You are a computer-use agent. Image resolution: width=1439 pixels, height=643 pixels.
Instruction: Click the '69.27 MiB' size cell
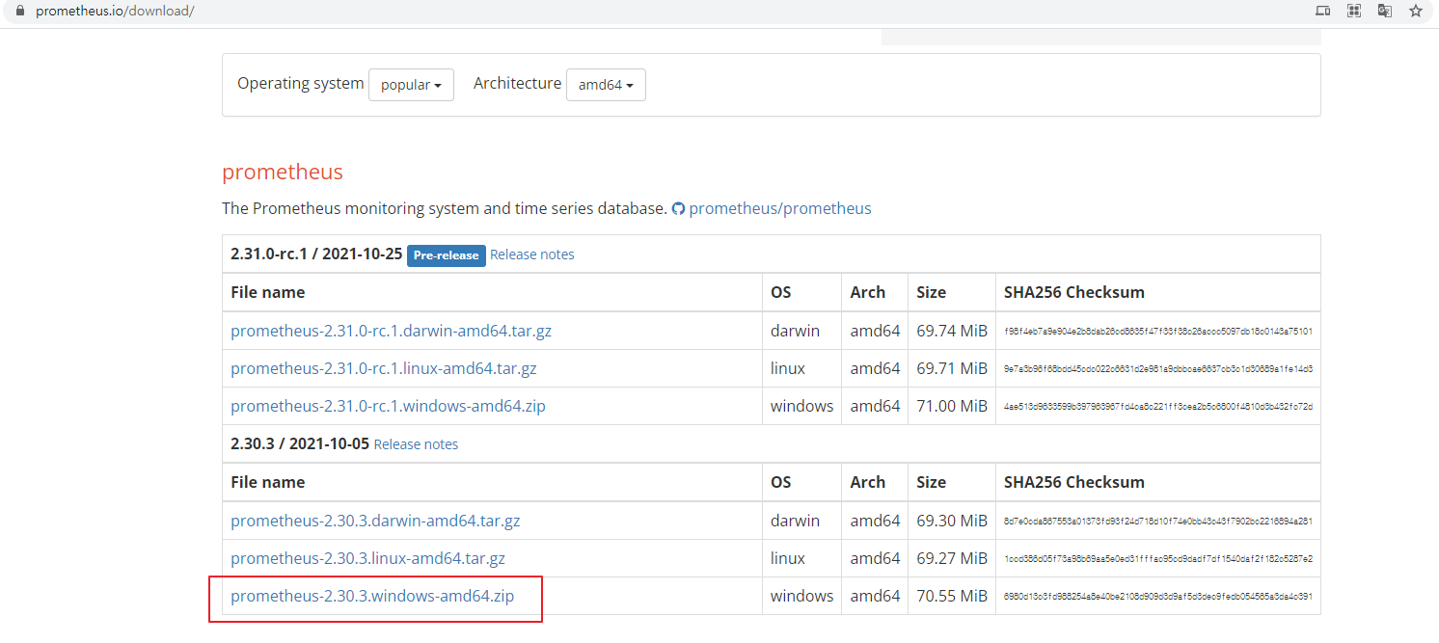coord(952,558)
